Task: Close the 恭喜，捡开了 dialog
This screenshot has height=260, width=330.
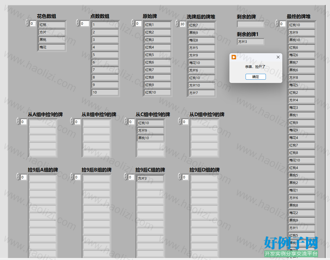Action: pos(278,57)
